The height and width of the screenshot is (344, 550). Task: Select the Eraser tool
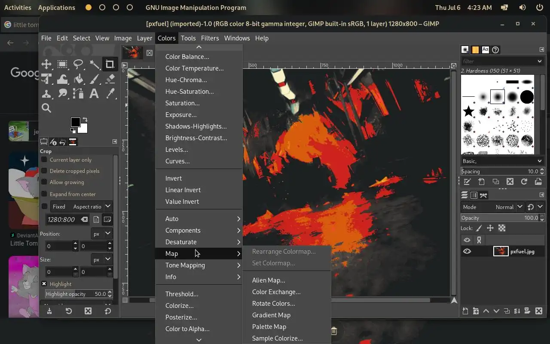coord(110,79)
